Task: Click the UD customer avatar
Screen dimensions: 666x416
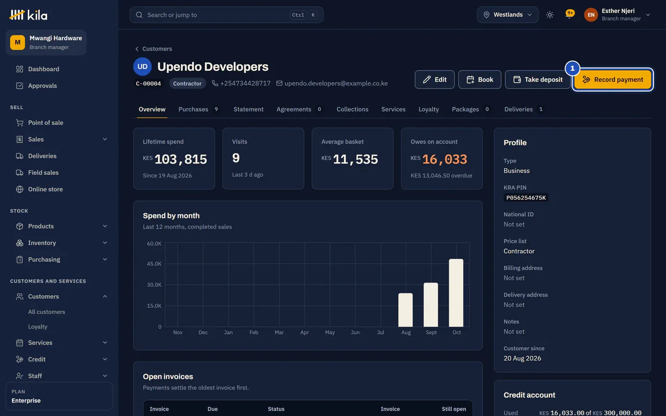Action: tap(142, 67)
